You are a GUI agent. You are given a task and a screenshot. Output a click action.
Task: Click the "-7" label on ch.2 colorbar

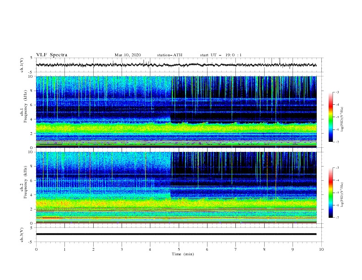tap(337, 217)
